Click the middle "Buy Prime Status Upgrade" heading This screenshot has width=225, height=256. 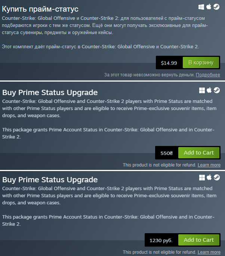tap(50, 92)
